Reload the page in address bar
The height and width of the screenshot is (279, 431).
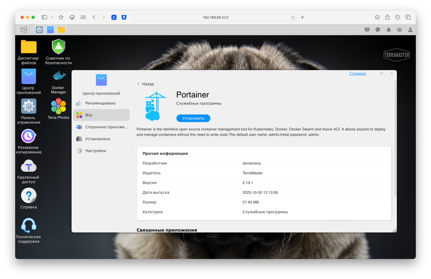293,17
